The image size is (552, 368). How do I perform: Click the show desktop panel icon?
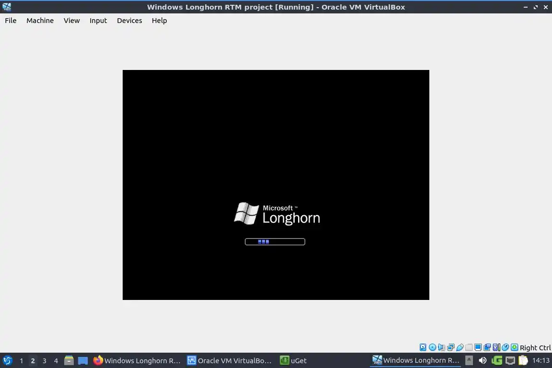[x=83, y=361]
